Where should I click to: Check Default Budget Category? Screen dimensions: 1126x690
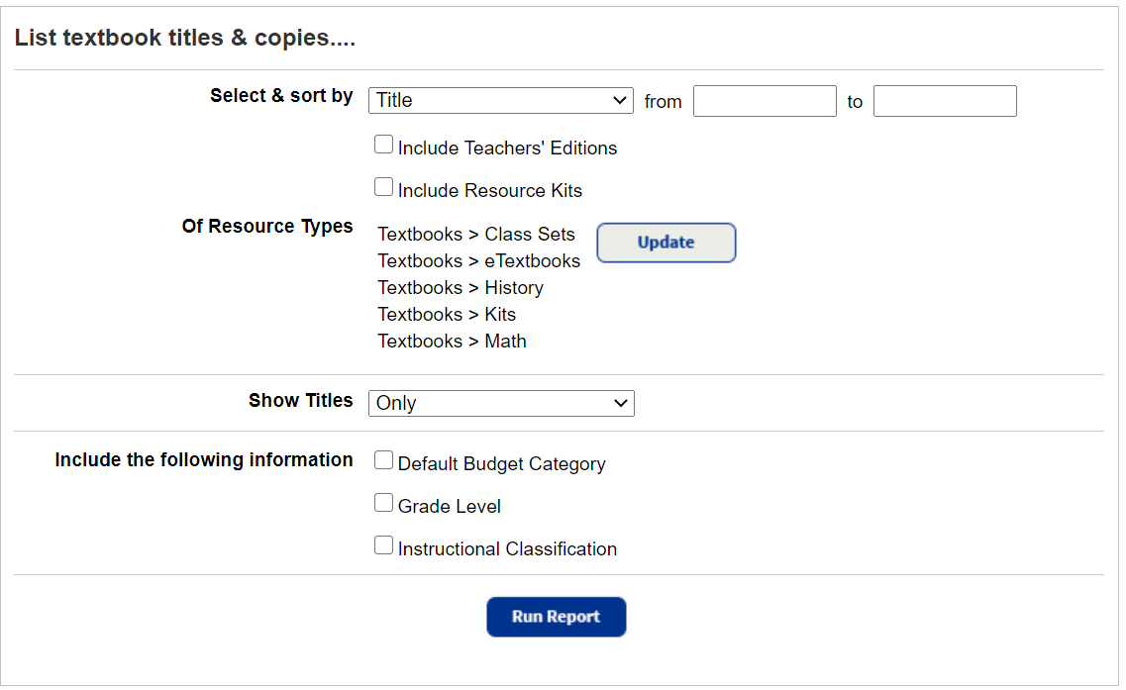coord(383,459)
